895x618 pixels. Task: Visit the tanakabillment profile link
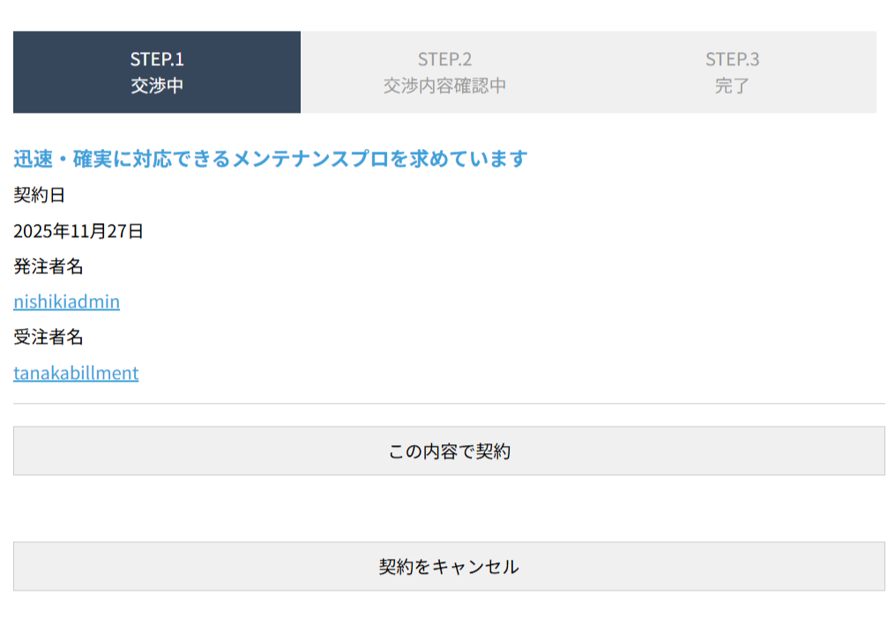[x=76, y=373]
